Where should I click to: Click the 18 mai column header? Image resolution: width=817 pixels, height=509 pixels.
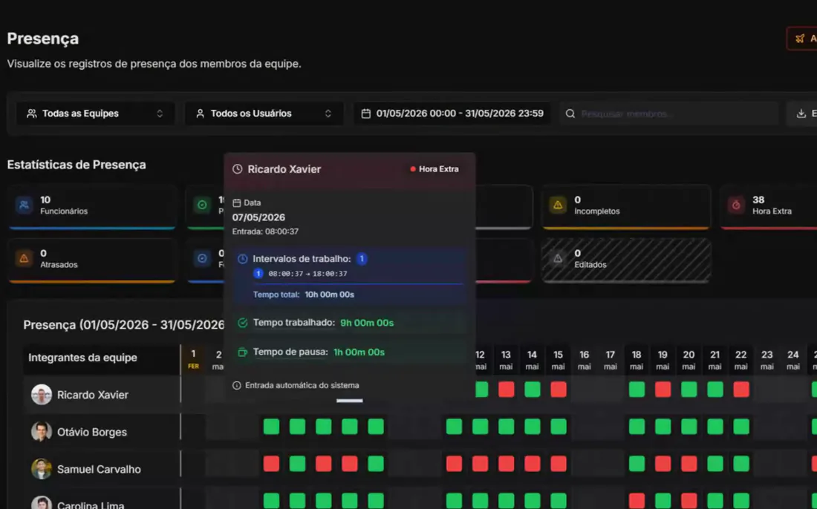click(637, 360)
